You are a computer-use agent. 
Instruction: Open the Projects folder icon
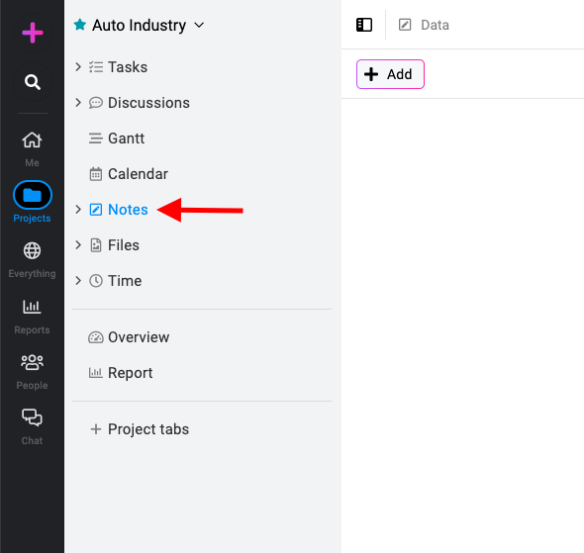33,195
